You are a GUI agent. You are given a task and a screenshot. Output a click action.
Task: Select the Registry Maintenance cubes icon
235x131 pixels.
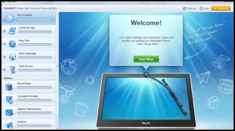pyautogui.click(x=9, y=112)
